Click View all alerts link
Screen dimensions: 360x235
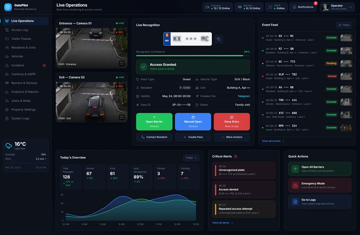(x=222, y=223)
